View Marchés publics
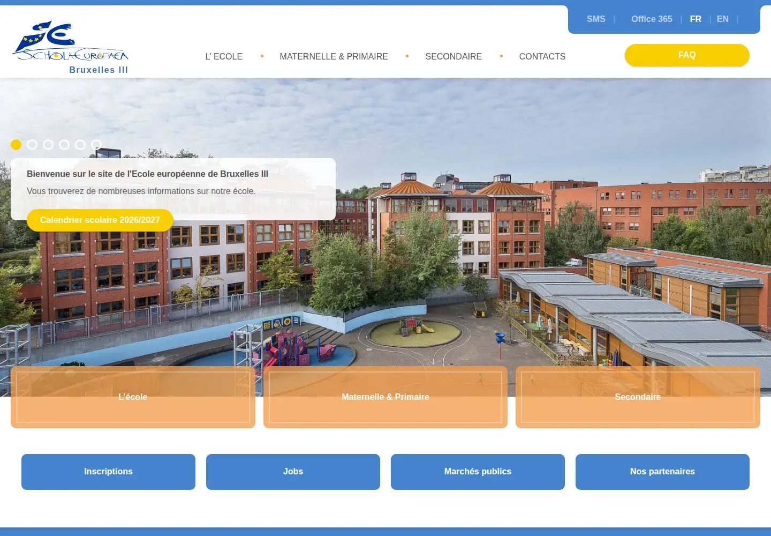 pos(478,472)
